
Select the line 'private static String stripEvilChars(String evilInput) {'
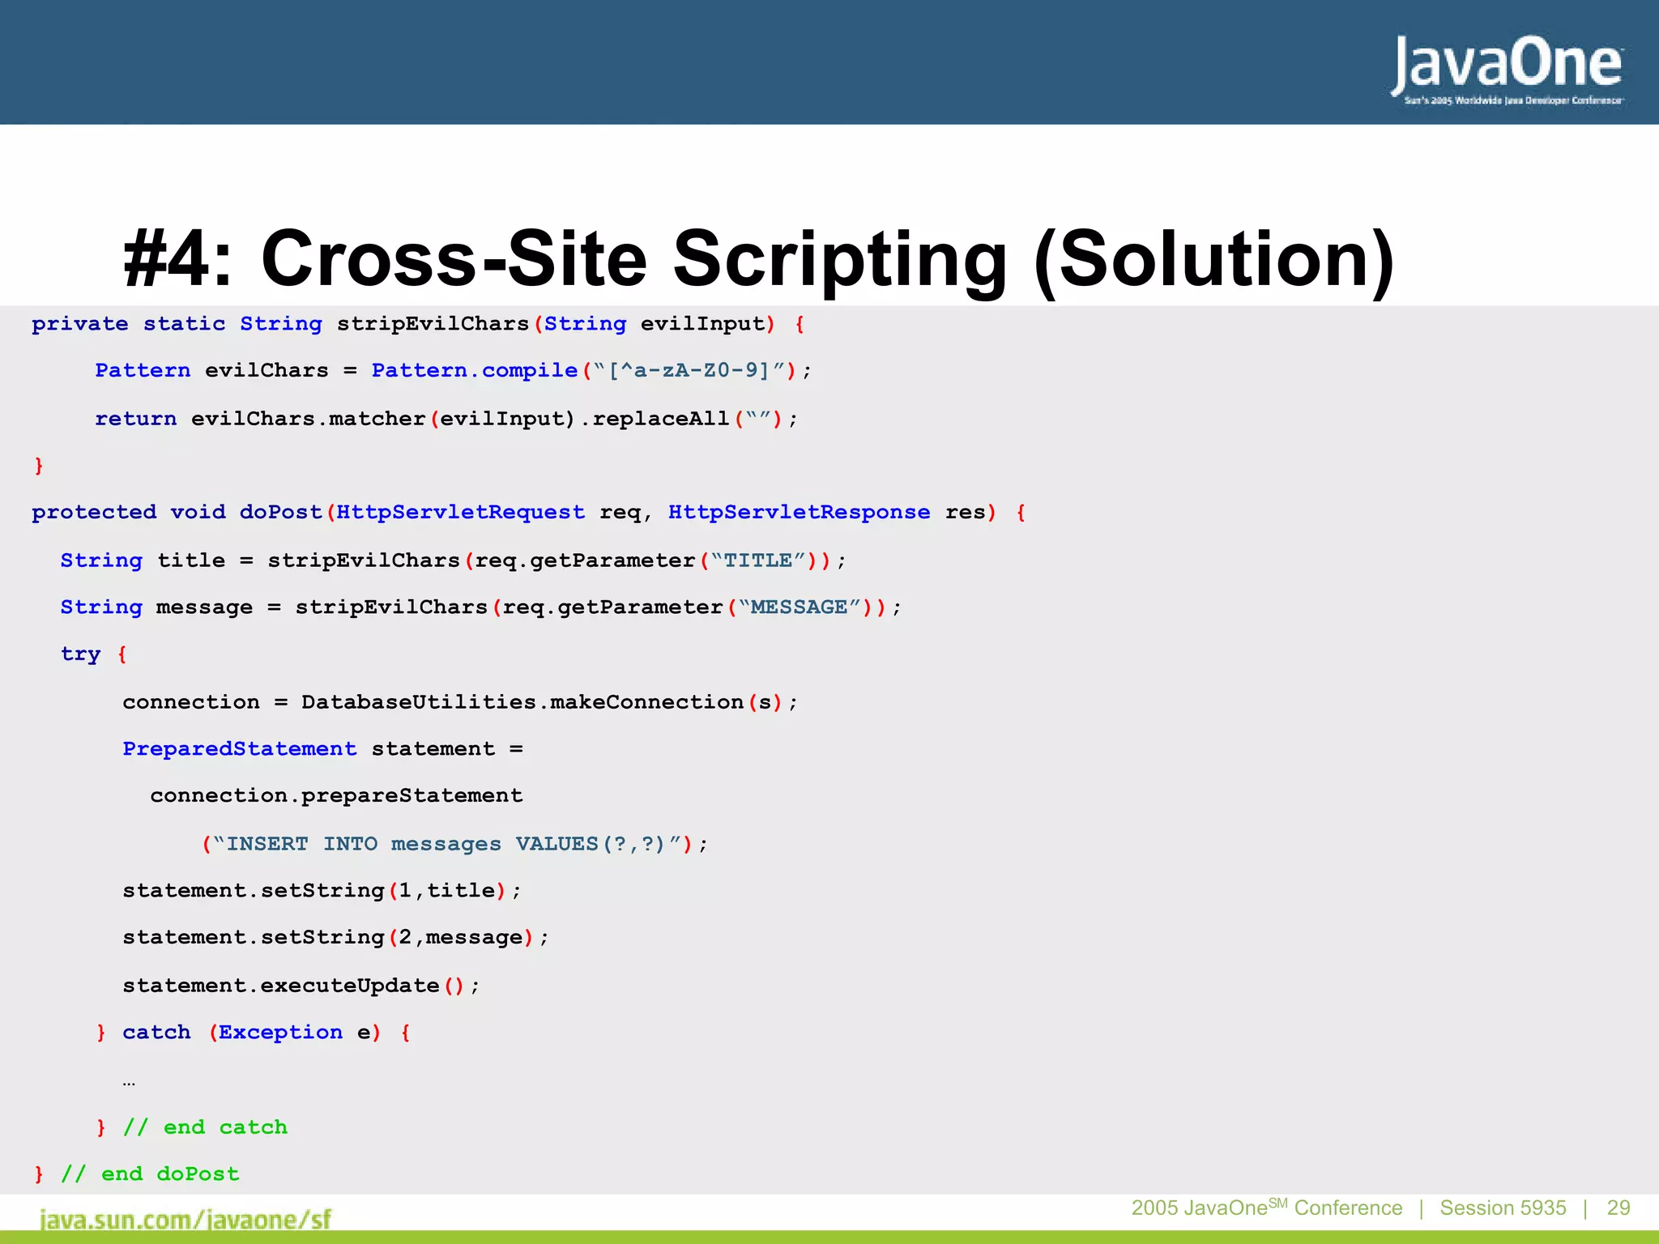point(418,324)
